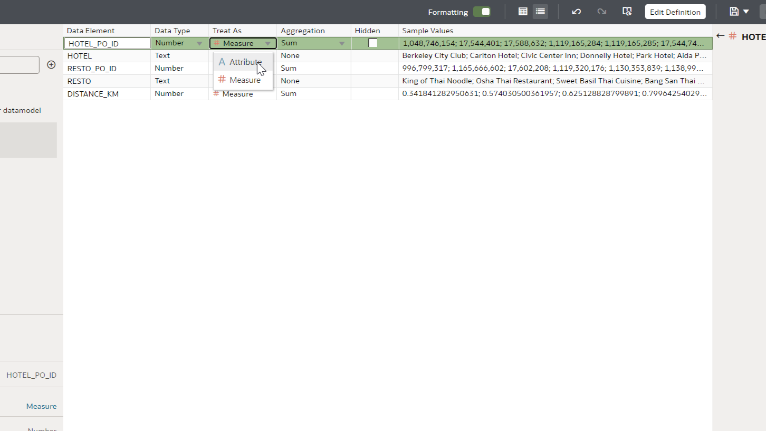
Task: Open Edit Definition
Action: (x=675, y=12)
